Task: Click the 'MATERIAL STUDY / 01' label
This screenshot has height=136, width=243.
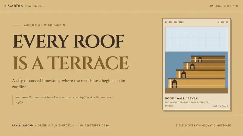Action: click(224, 6)
